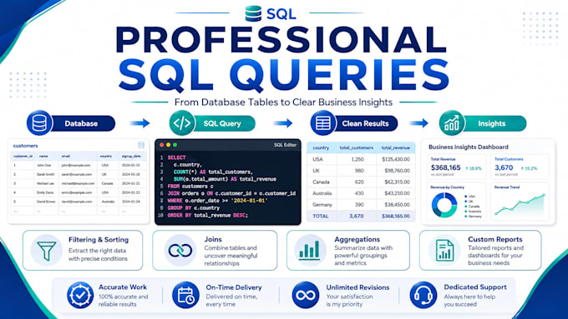
Task: Click the customers table title
Action: point(25,146)
